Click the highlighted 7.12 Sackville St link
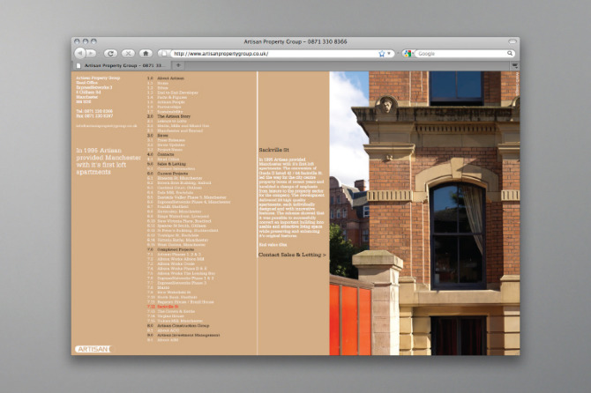The width and height of the screenshot is (591, 393). [162, 307]
